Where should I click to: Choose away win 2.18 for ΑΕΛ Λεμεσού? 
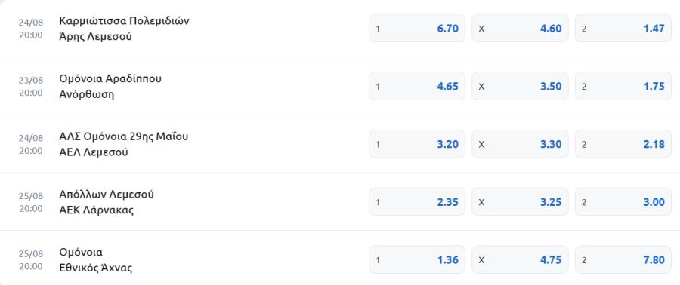click(623, 144)
